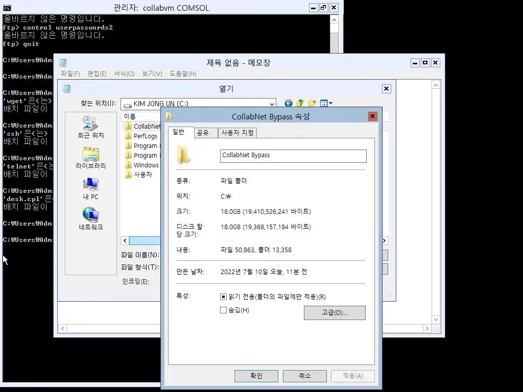Select Recent Places (최근 위치) icon
This screenshot has height=392, width=523.
[90, 127]
